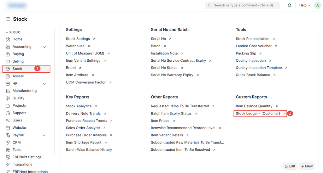Select Selling in the sidebar
Viewport: 323px width, 173px height.
coord(18,61)
